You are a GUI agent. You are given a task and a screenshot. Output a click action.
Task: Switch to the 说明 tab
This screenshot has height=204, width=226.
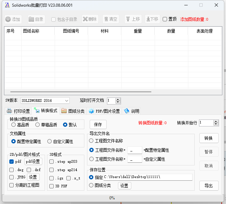pos(131,111)
